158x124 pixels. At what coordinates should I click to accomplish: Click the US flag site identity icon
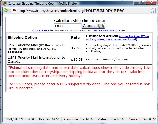(14, 10)
